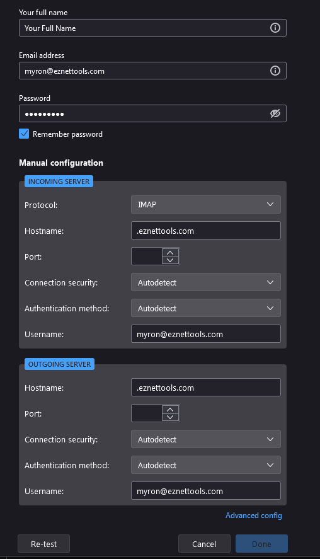Show password with the crossed-eye icon
The image size is (320, 559).
pos(275,113)
